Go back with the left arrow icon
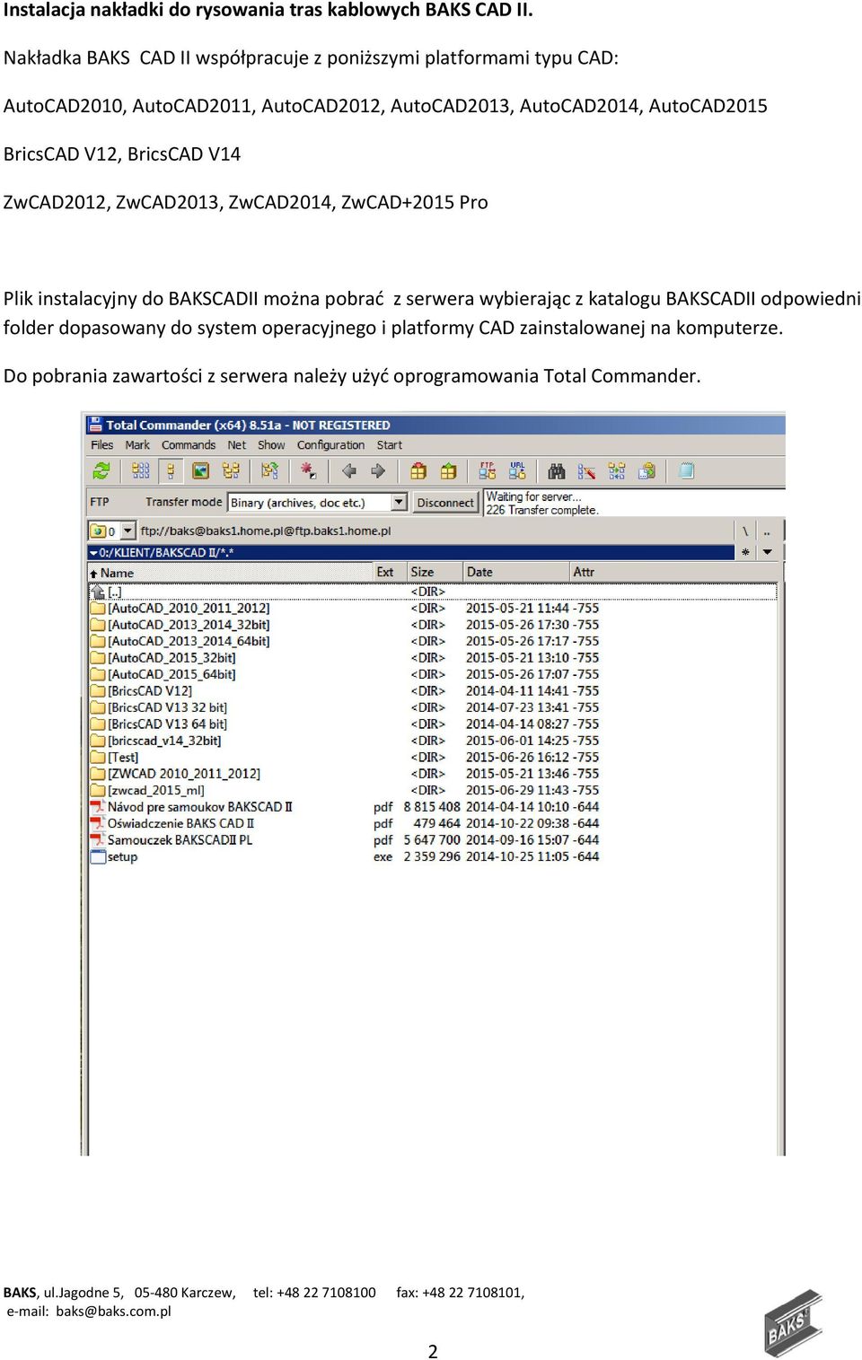The height and width of the screenshot is (1360, 862). pyautogui.click(x=348, y=470)
